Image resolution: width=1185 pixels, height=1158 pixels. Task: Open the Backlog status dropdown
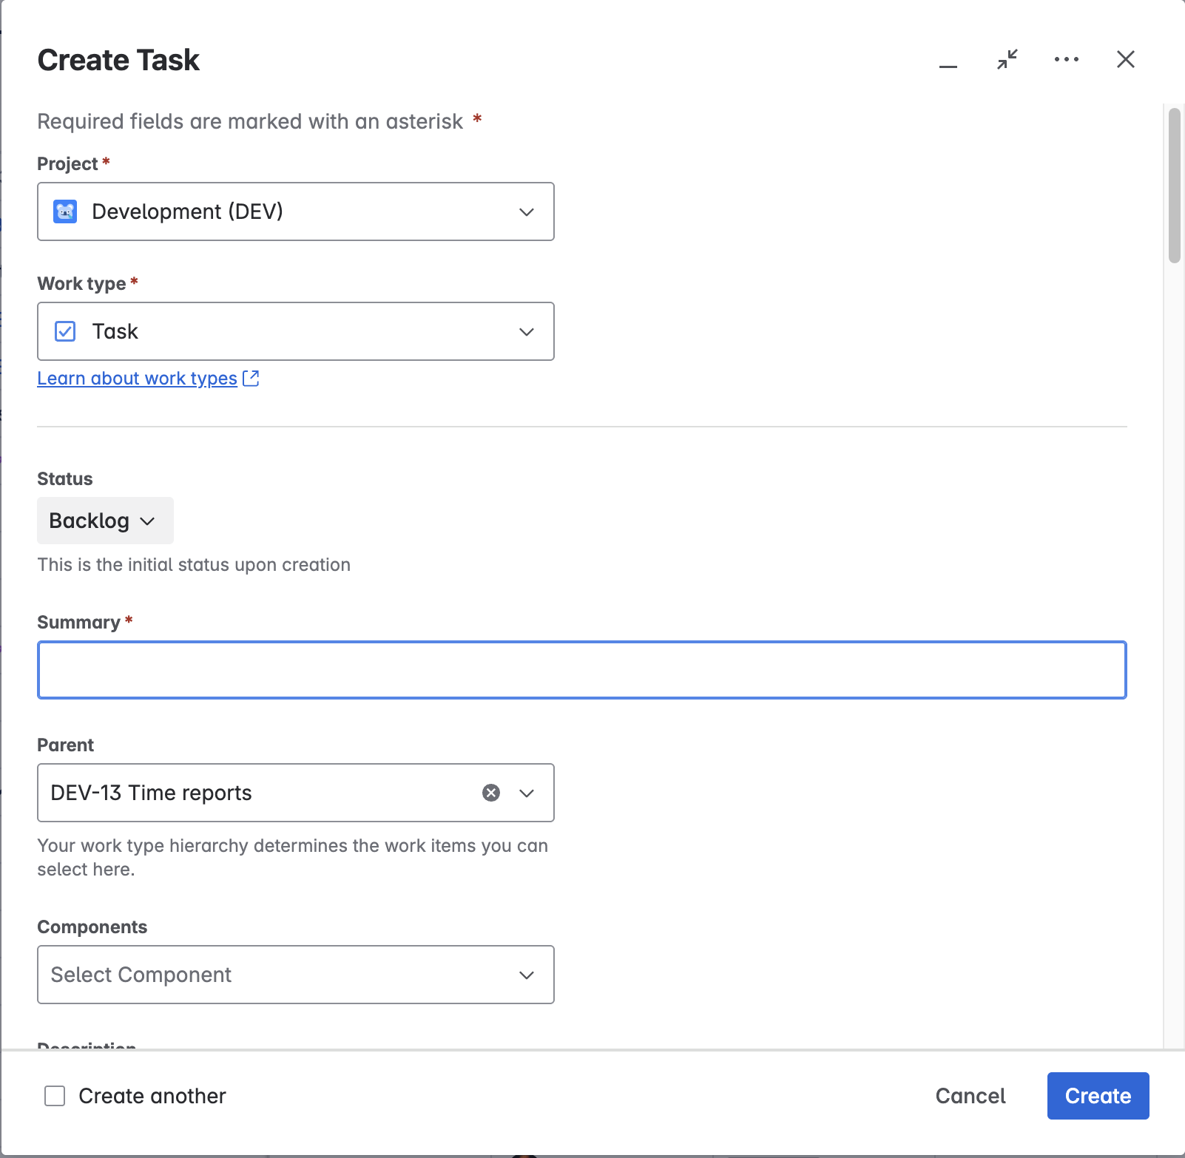coord(104,521)
